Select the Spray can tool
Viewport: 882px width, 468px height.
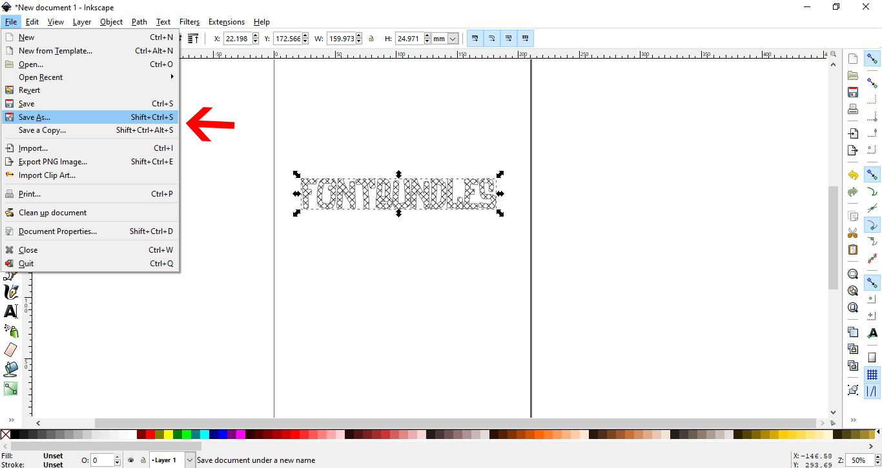point(11,331)
